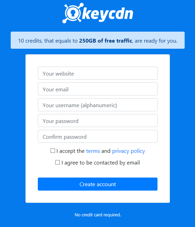Click the I accept the label text

pyautogui.click(x=71, y=151)
